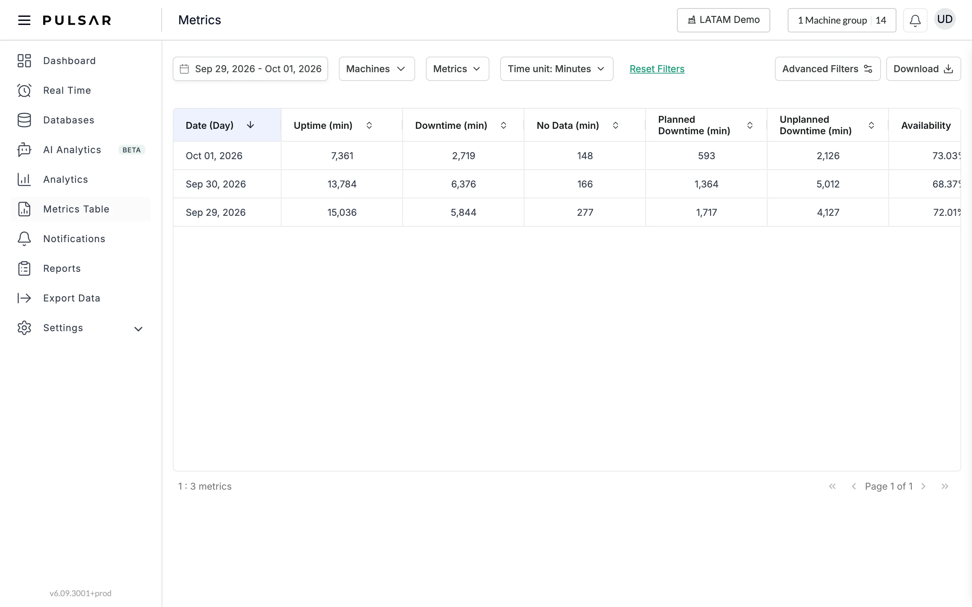The width and height of the screenshot is (972, 607).
Task: Open Analytics in sidebar
Action: [x=80, y=179]
